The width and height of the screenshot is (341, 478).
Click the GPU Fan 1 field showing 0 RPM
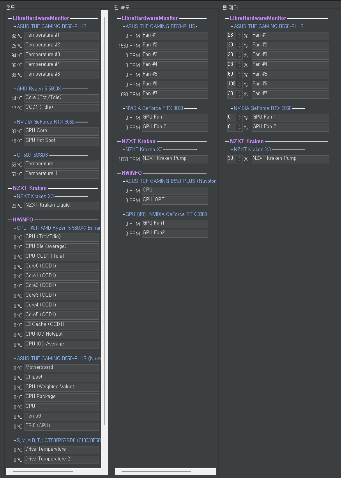pos(175,118)
